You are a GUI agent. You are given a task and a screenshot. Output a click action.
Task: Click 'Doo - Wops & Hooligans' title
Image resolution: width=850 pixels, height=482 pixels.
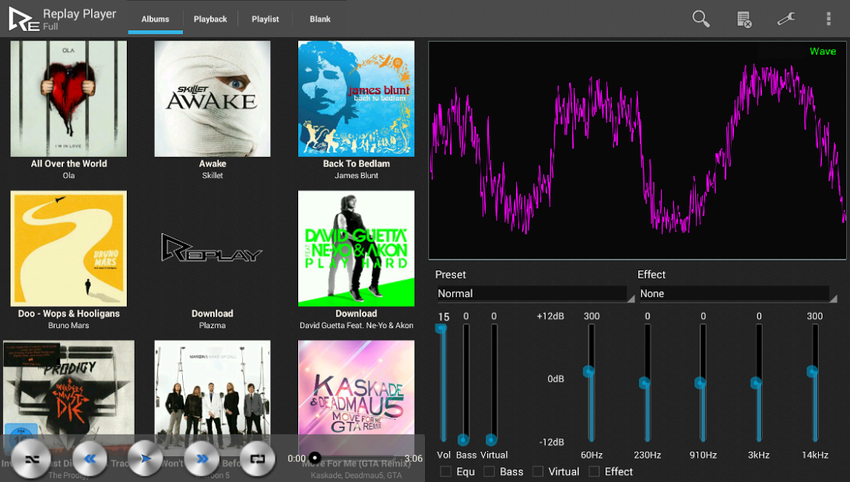pos(68,313)
